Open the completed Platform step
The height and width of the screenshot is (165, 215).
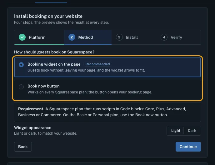point(39,37)
